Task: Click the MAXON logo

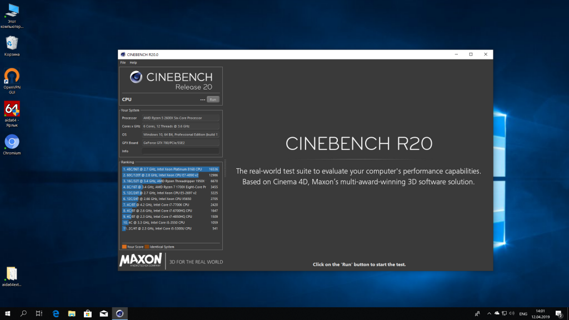Action: click(141, 260)
